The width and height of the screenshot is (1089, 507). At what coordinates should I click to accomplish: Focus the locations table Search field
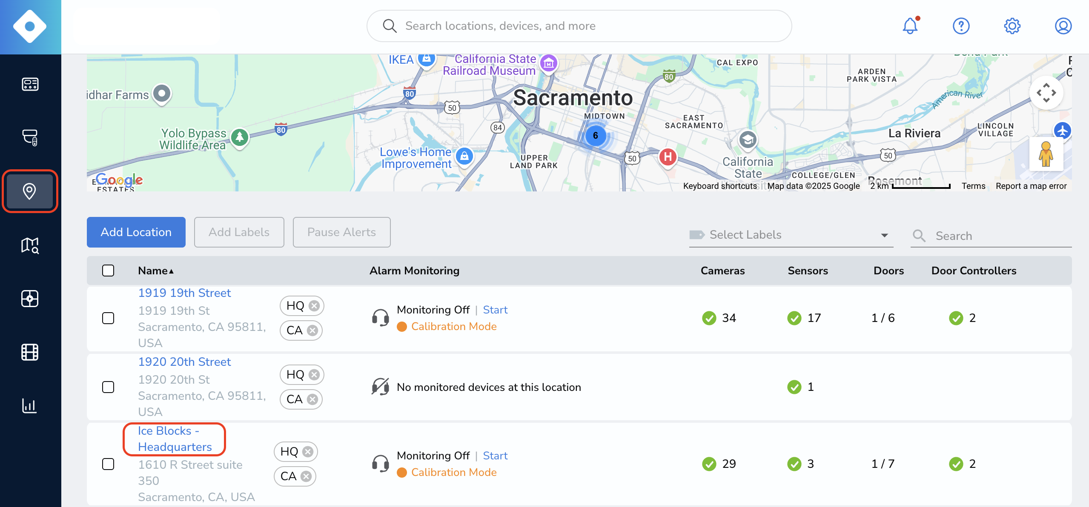point(991,236)
